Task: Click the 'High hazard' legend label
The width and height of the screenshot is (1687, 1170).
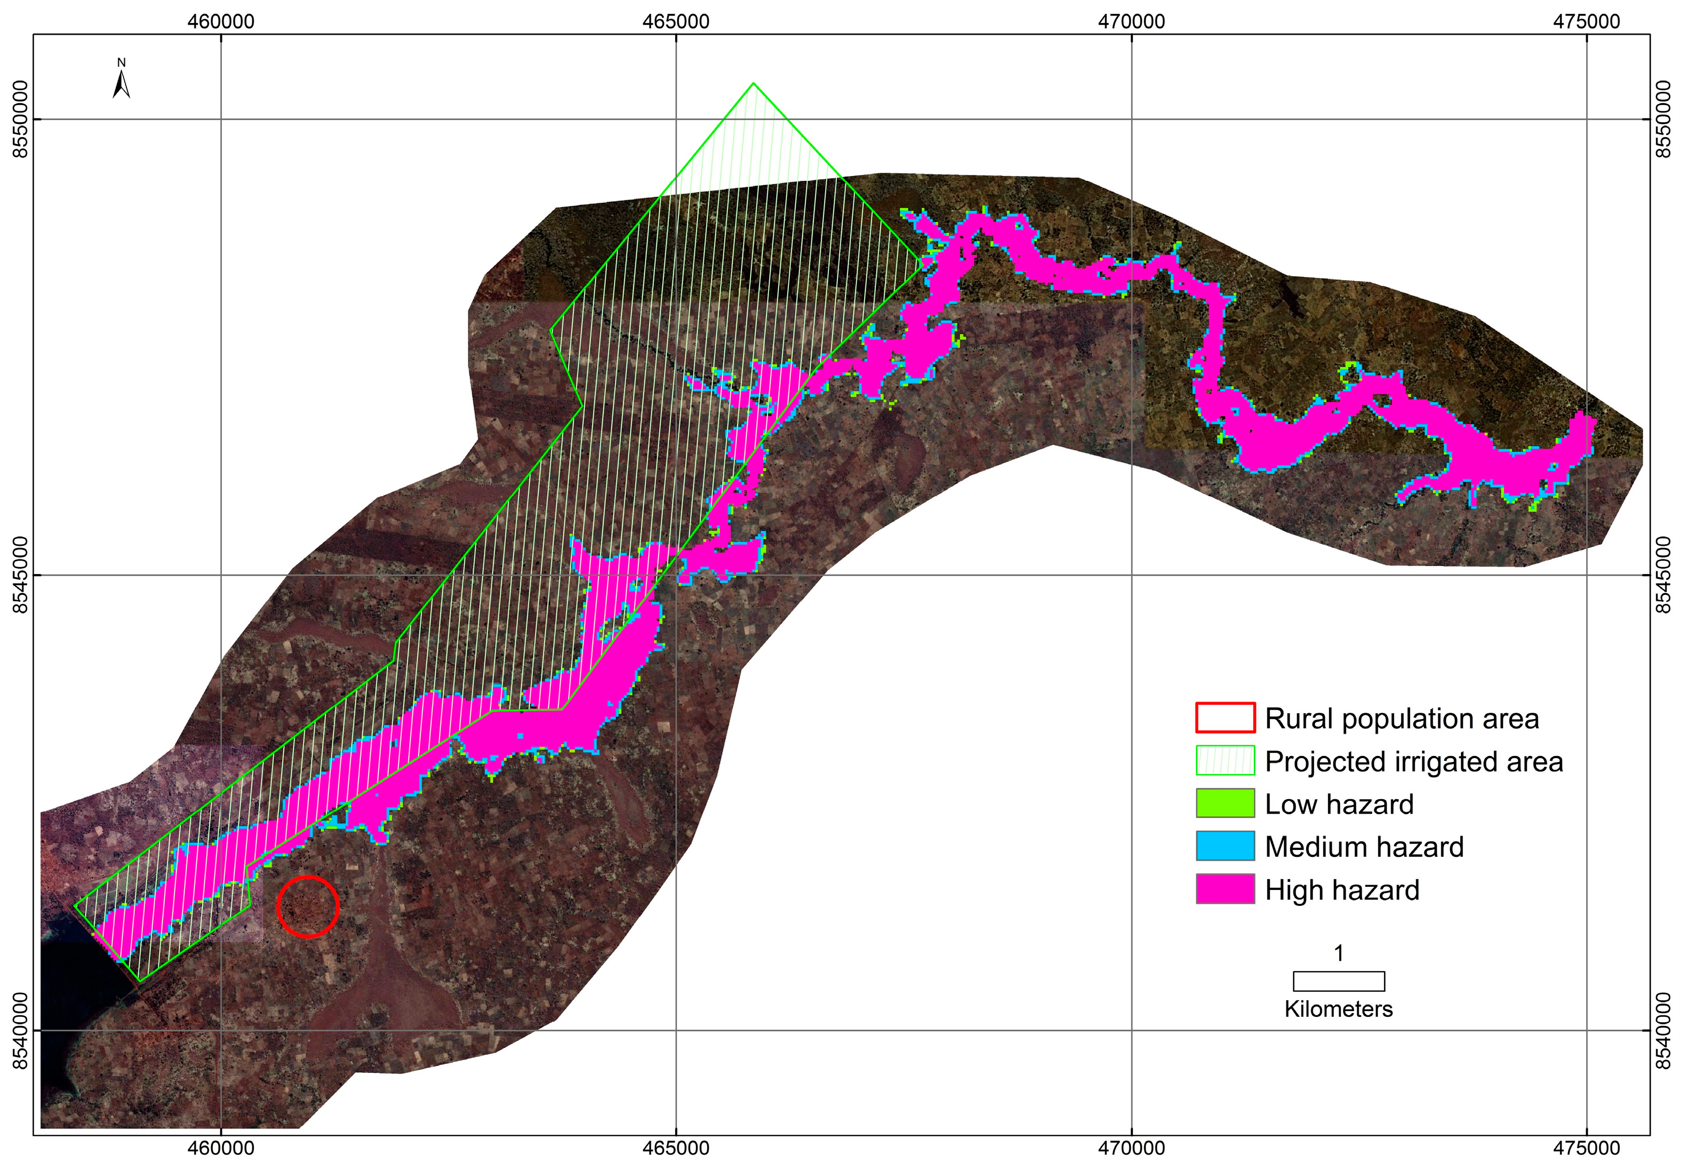Action: (x=1342, y=890)
